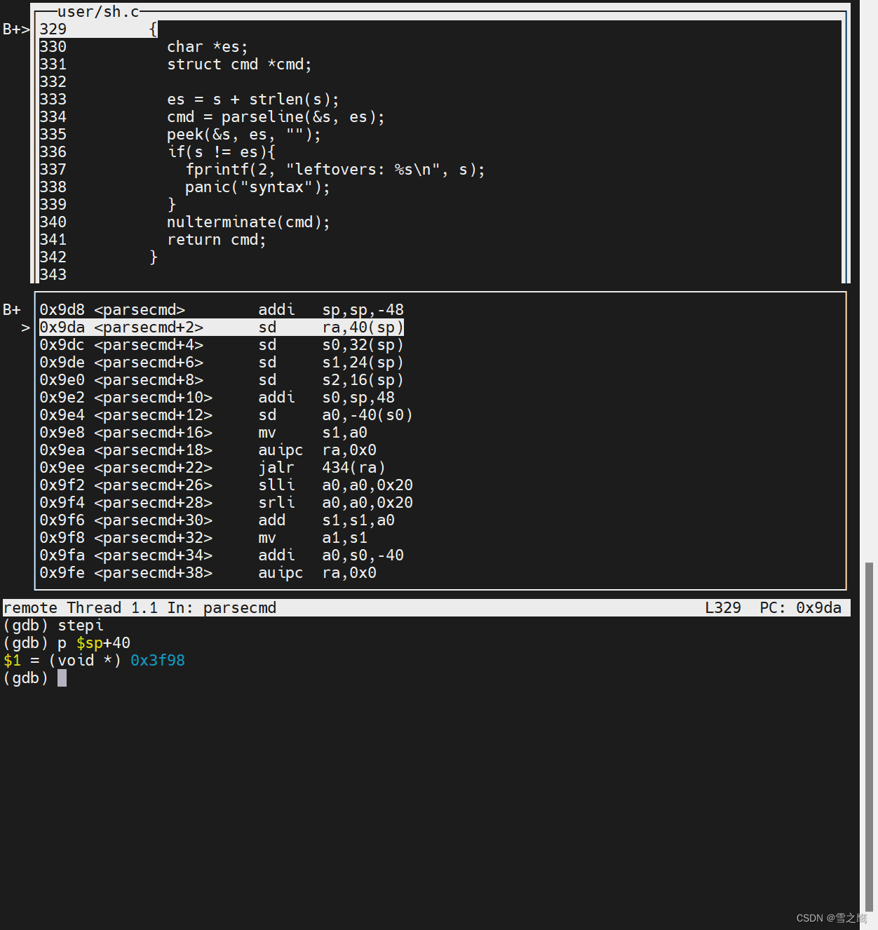878x930 pixels.
Task: Click the '$1' result variable
Action: tap(12, 661)
